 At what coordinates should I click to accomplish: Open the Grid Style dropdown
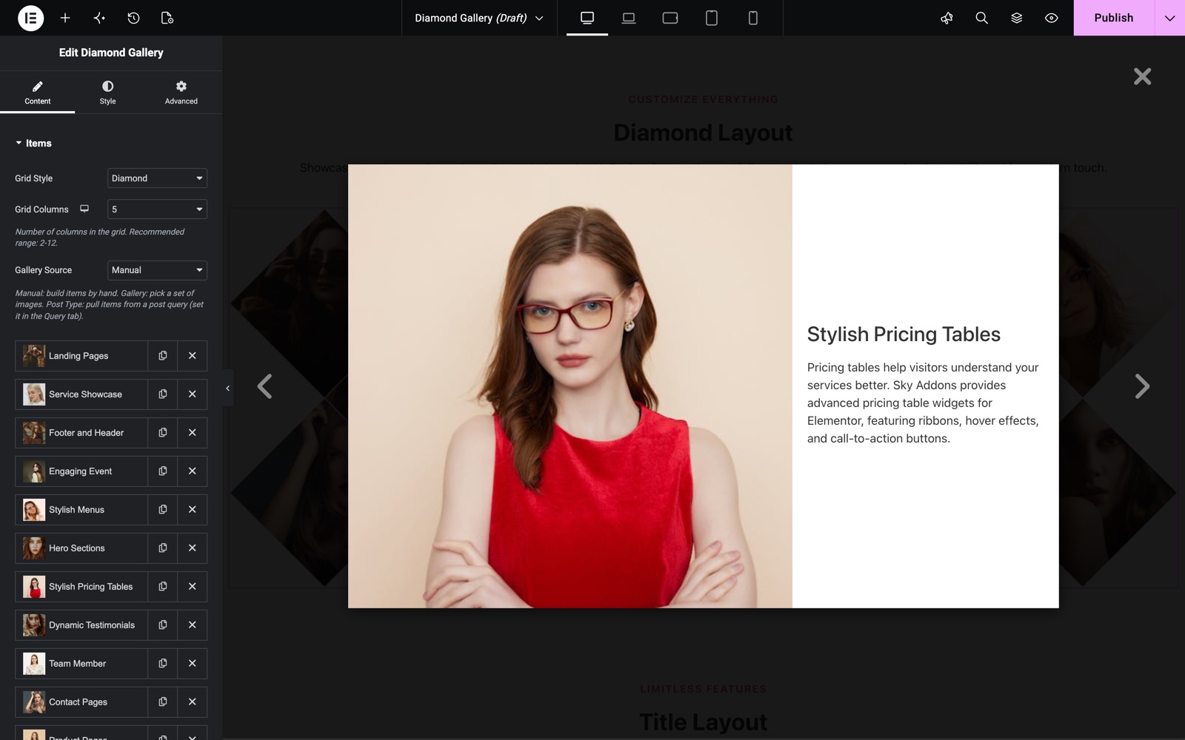pyautogui.click(x=157, y=178)
